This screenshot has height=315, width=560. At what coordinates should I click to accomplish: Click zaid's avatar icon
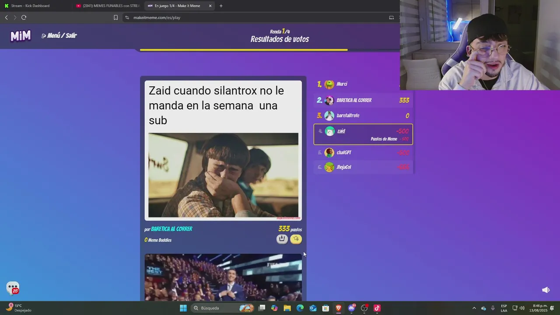click(x=329, y=131)
